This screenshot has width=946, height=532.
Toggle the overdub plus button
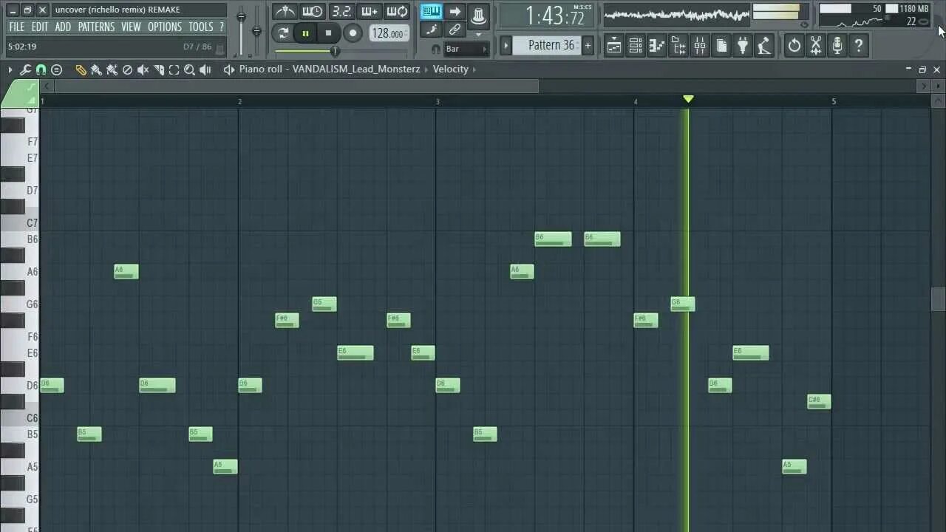point(370,11)
